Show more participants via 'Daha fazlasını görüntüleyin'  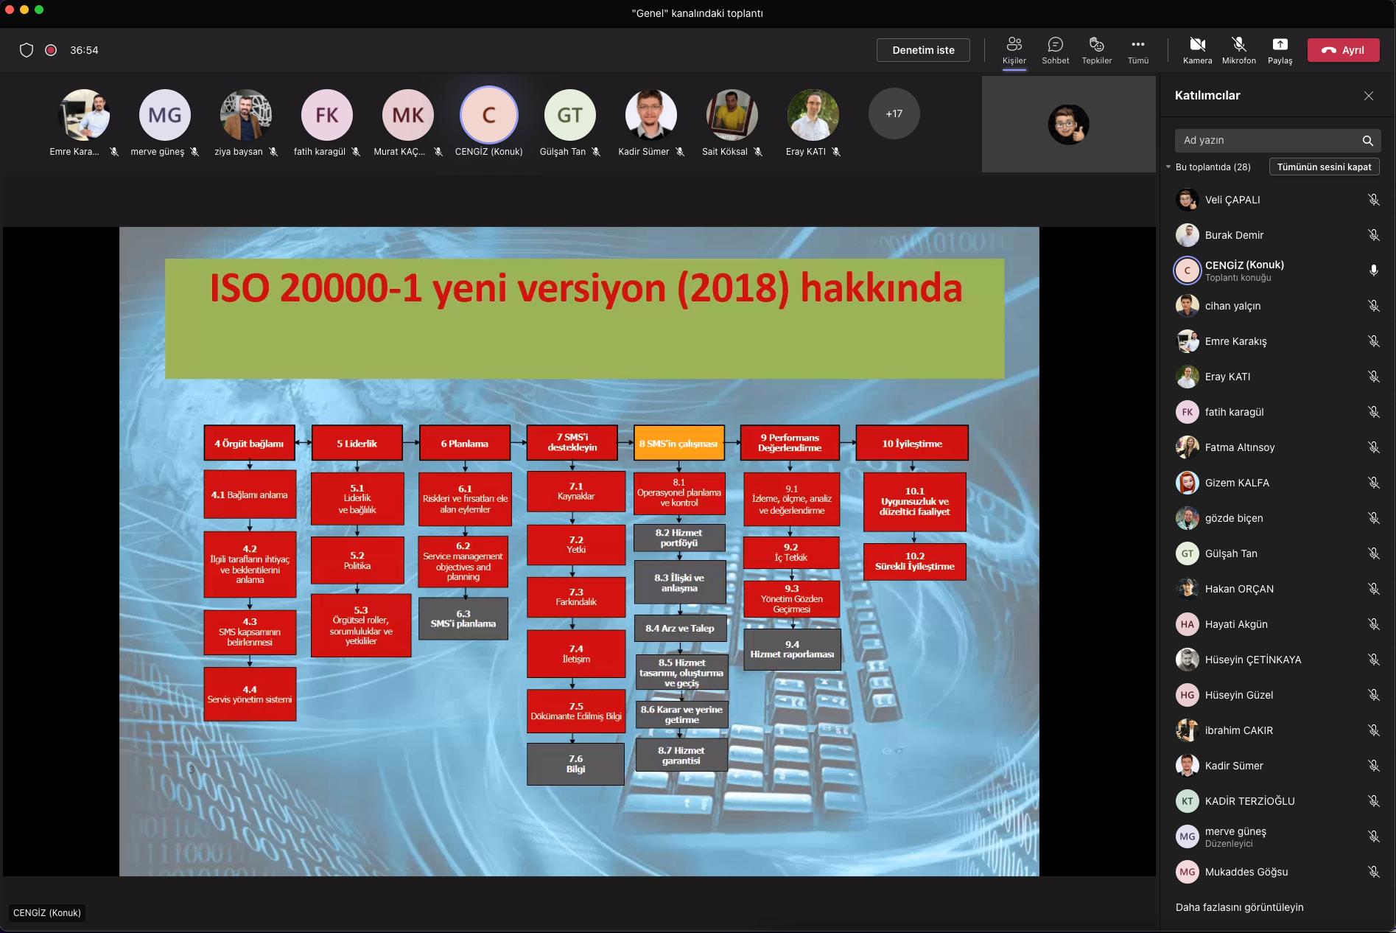click(1239, 907)
